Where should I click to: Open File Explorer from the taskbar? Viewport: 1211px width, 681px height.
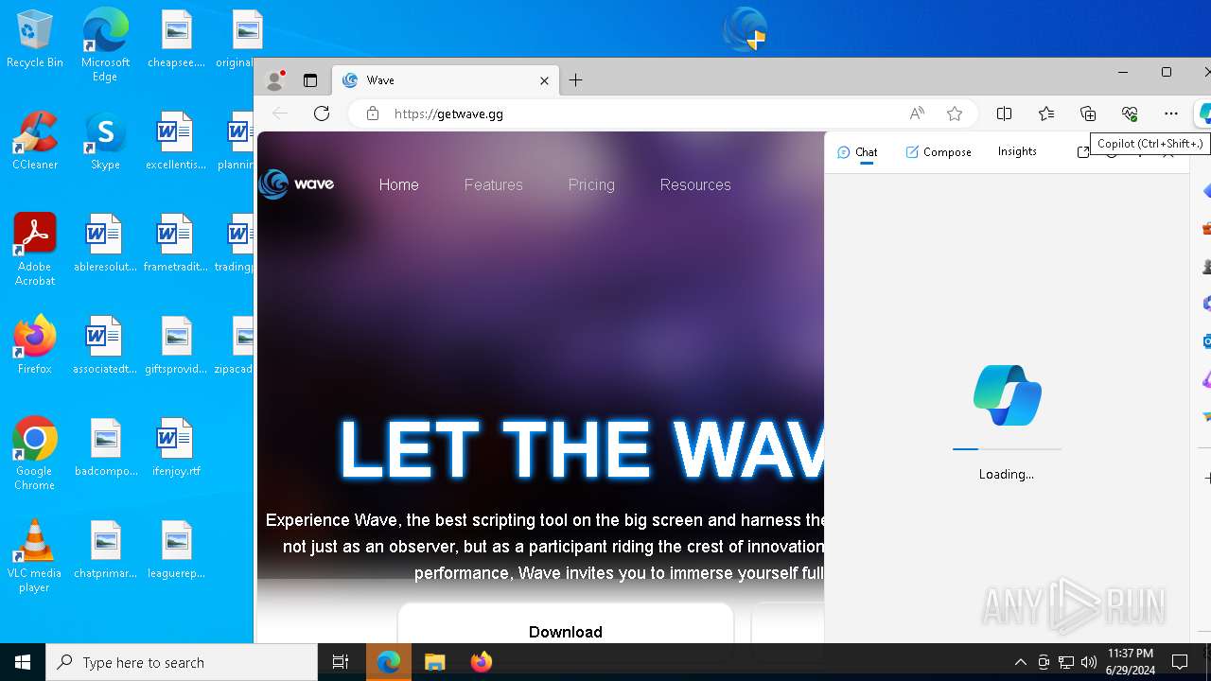(434, 662)
